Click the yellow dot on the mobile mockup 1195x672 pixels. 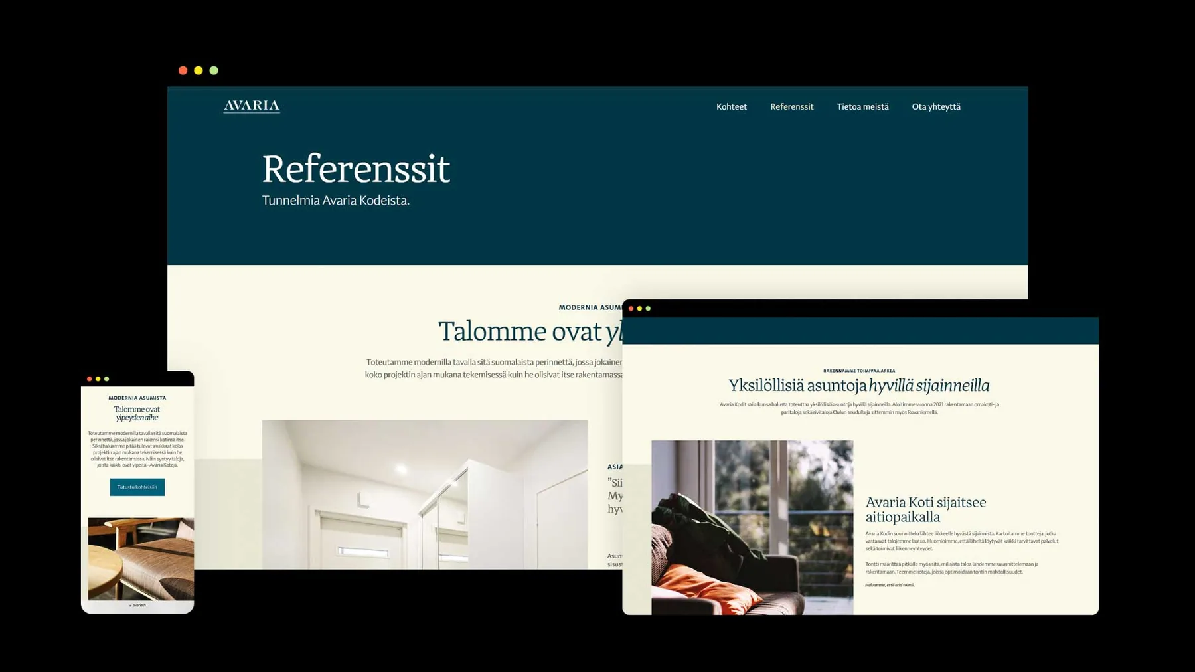click(x=98, y=379)
